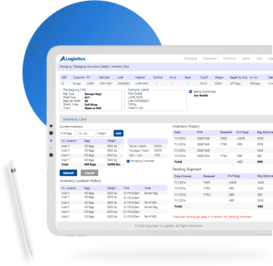Click total 400 Bags in Current Inventory
273x266 pixels.
pyautogui.click(x=90, y=165)
